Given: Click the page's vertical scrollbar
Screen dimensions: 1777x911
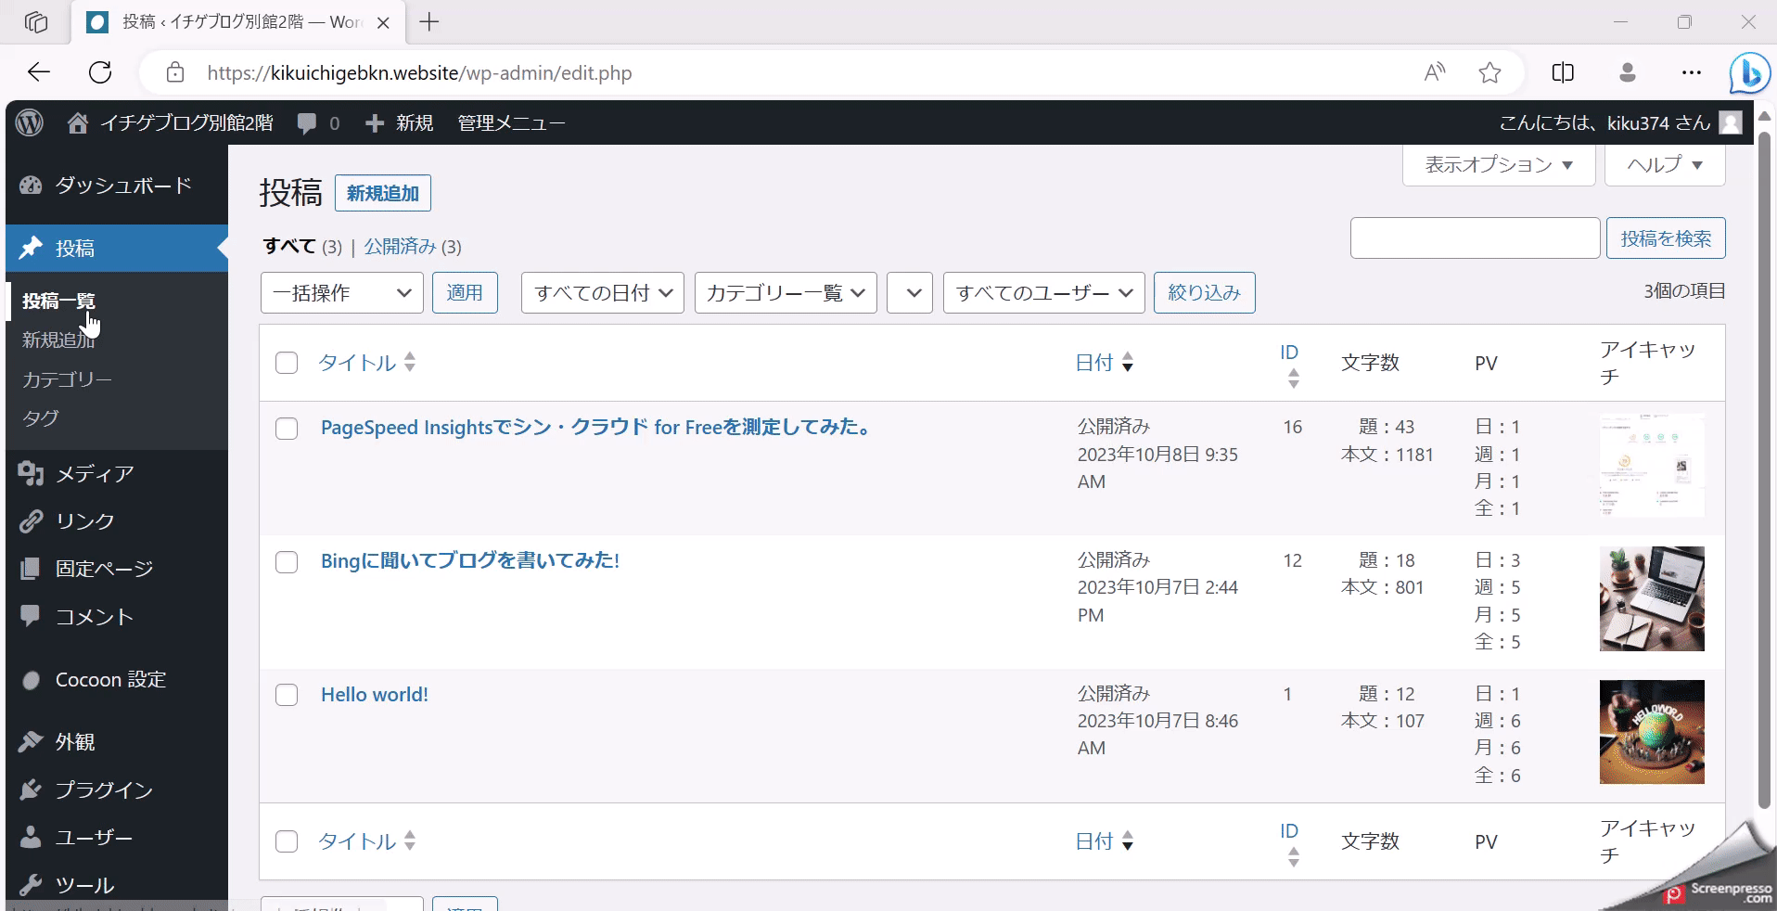Looking at the screenshot, I should click(1764, 464).
